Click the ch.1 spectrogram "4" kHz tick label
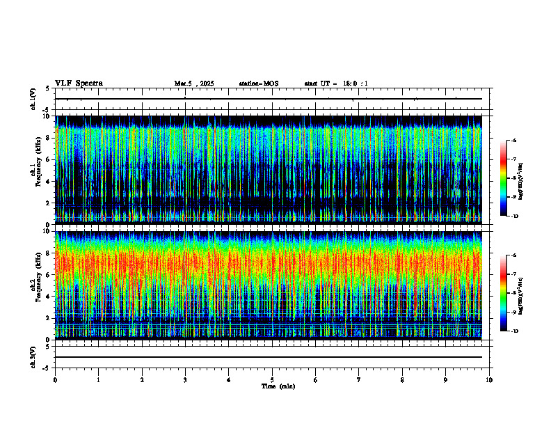Viewport: 551px width, 426px height. tap(48, 182)
